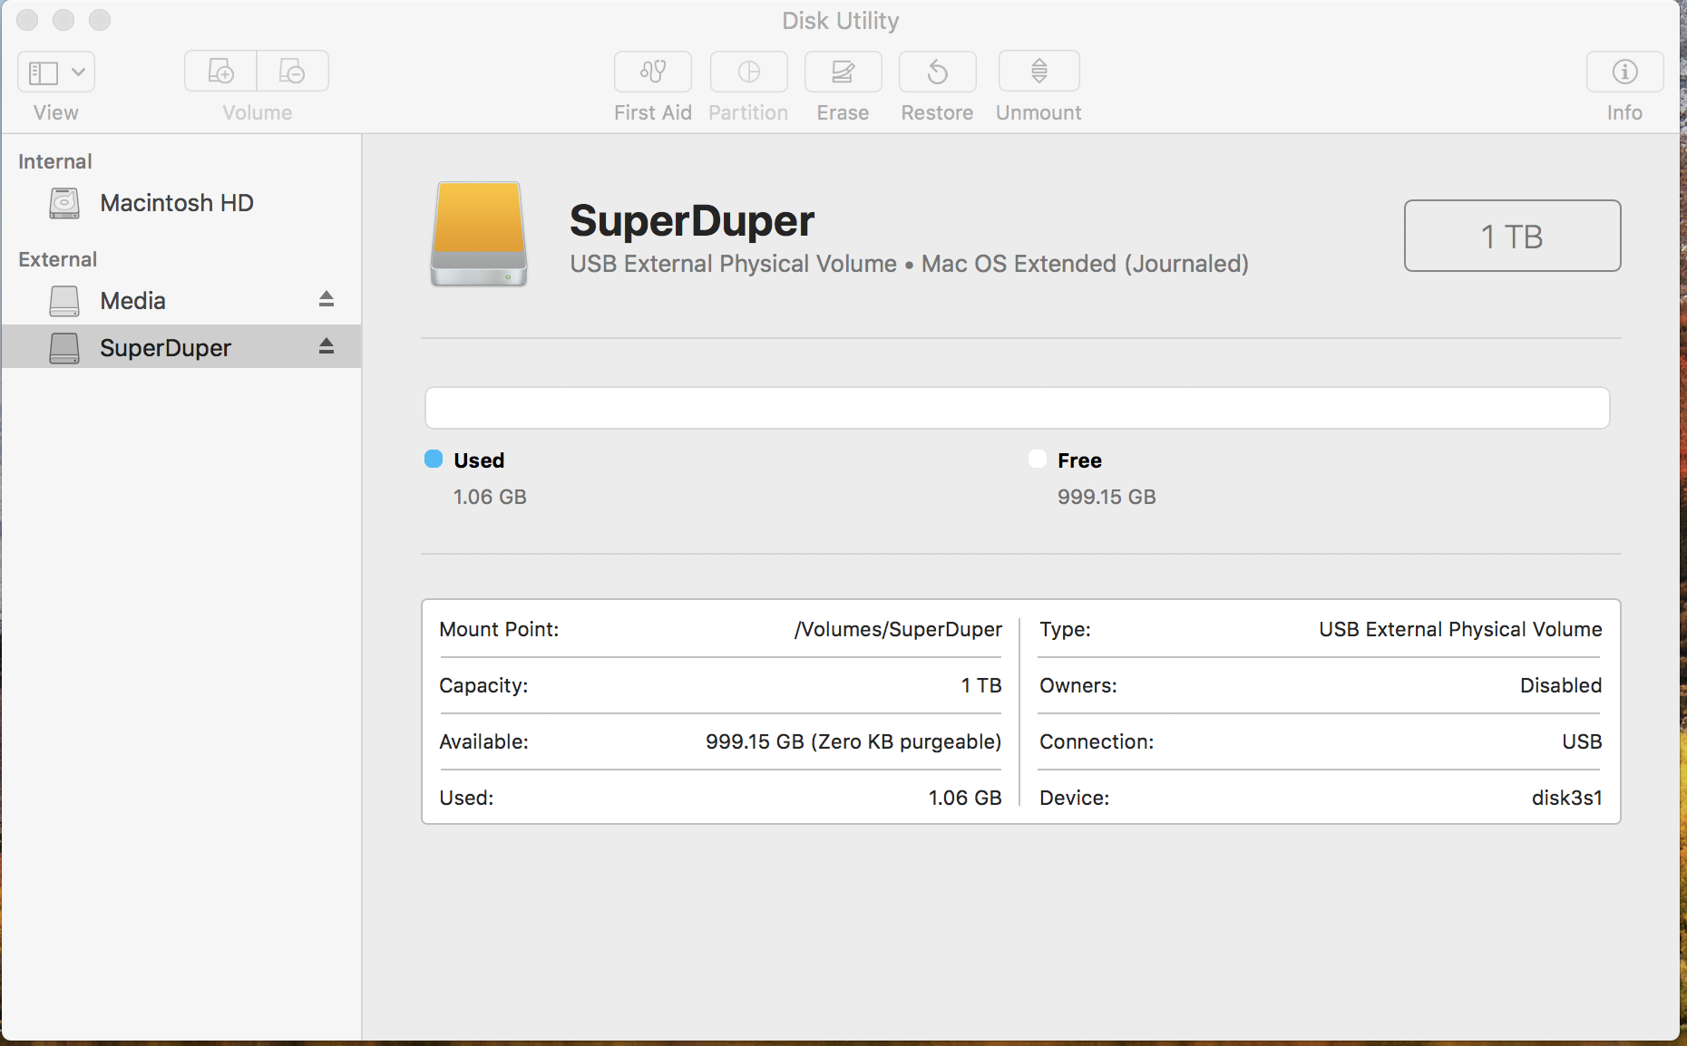Click the add Volume icon
The height and width of the screenshot is (1046, 1687).
[219, 71]
